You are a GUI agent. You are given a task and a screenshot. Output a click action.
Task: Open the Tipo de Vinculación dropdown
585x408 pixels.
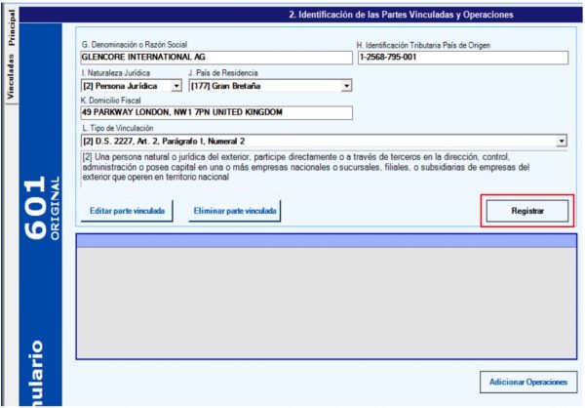click(x=562, y=141)
